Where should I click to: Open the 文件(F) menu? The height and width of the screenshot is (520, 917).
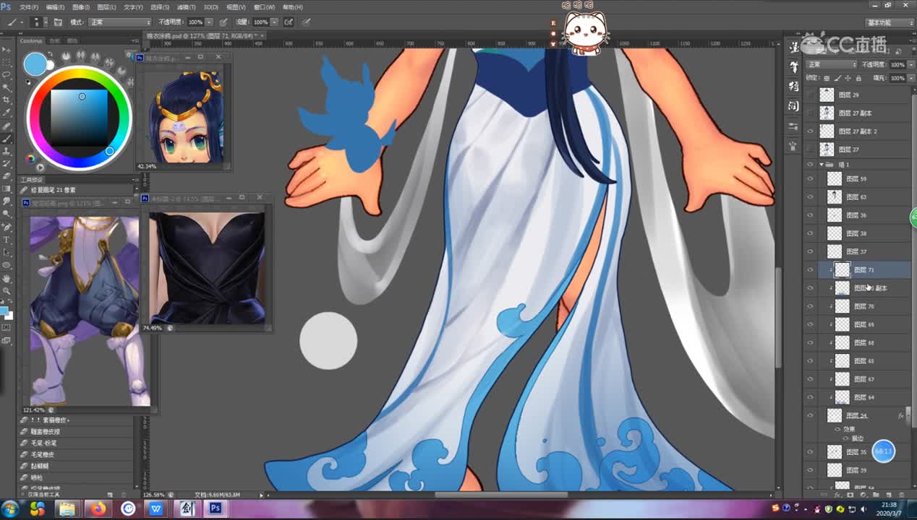pyautogui.click(x=29, y=7)
